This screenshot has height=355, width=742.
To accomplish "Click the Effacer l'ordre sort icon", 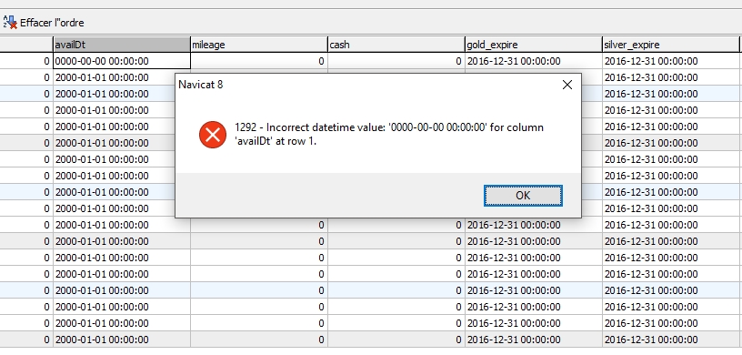I will tap(10, 22).
